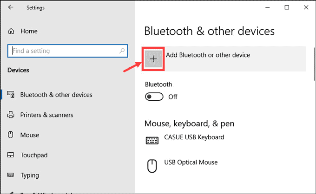The width and height of the screenshot is (316, 194).
Task: Toggle the Bluetooth switch on
Action: coord(154,97)
